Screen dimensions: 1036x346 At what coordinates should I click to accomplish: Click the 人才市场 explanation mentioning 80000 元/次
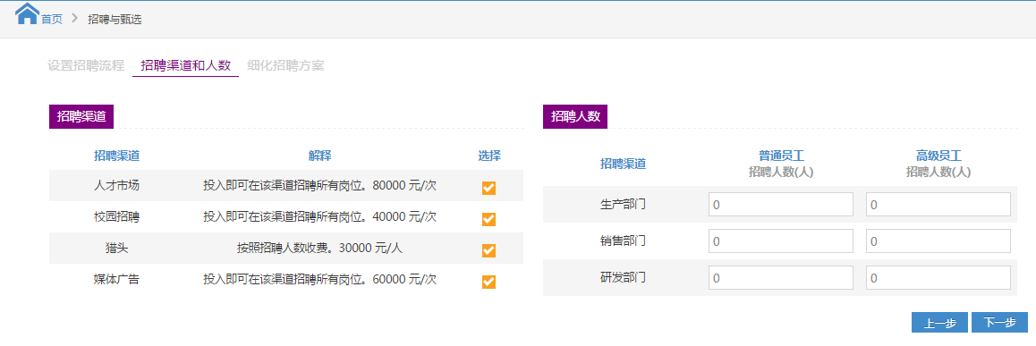(319, 186)
